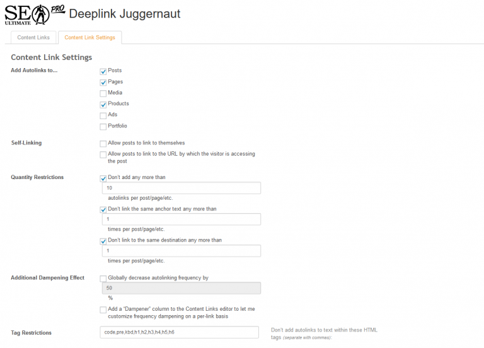Viewport: 484px width, 348px height.
Task: Switch to the Content Links tab
Action: coord(33,38)
